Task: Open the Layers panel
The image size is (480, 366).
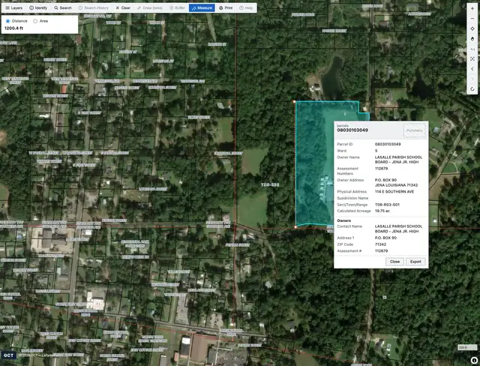Action: pyautogui.click(x=14, y=8)
